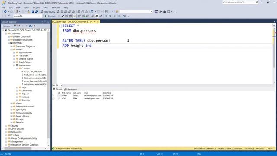Click the Paste clipboard icon

[x=87, y=12]
